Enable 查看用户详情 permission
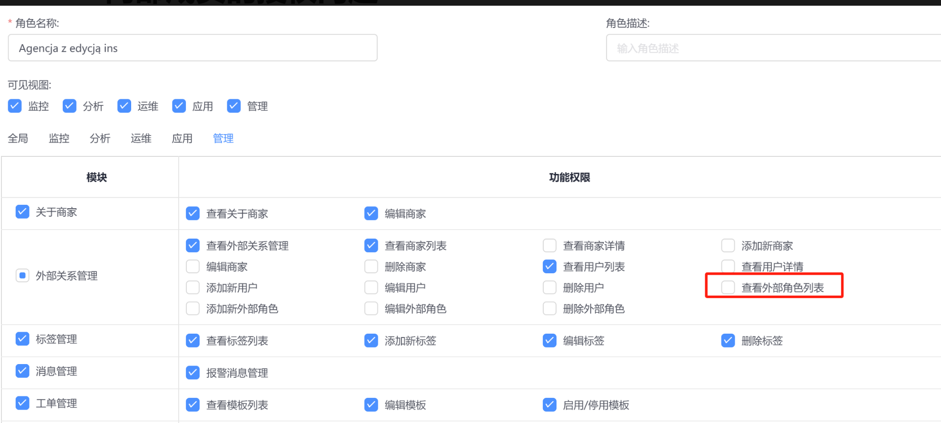Viewport: 941px width, 423px height. coord(728,266)
